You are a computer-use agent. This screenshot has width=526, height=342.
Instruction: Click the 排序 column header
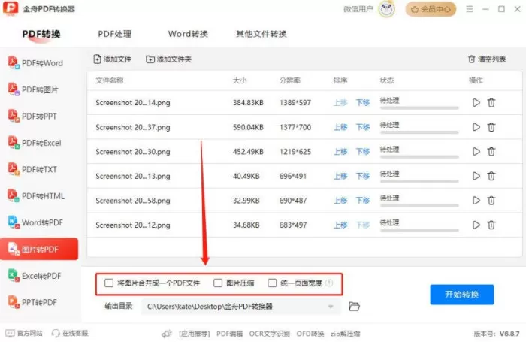click(340, 80)
